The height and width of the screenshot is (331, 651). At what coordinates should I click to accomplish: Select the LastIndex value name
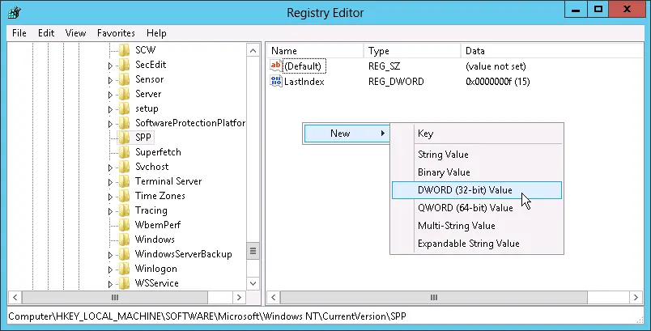304,81
